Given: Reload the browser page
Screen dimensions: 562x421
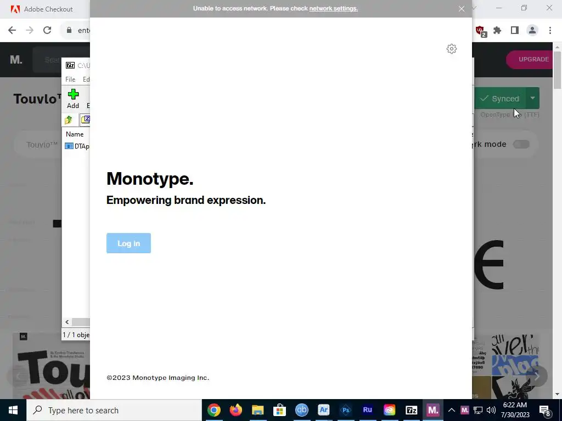Looking at the screenshot, I should (47, 31).
